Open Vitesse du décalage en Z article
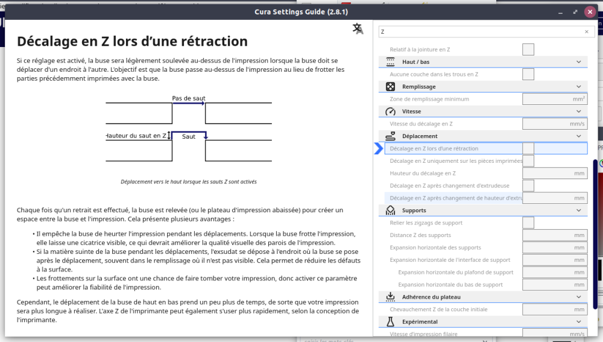The image size is (603, 342). coord(421,124)
